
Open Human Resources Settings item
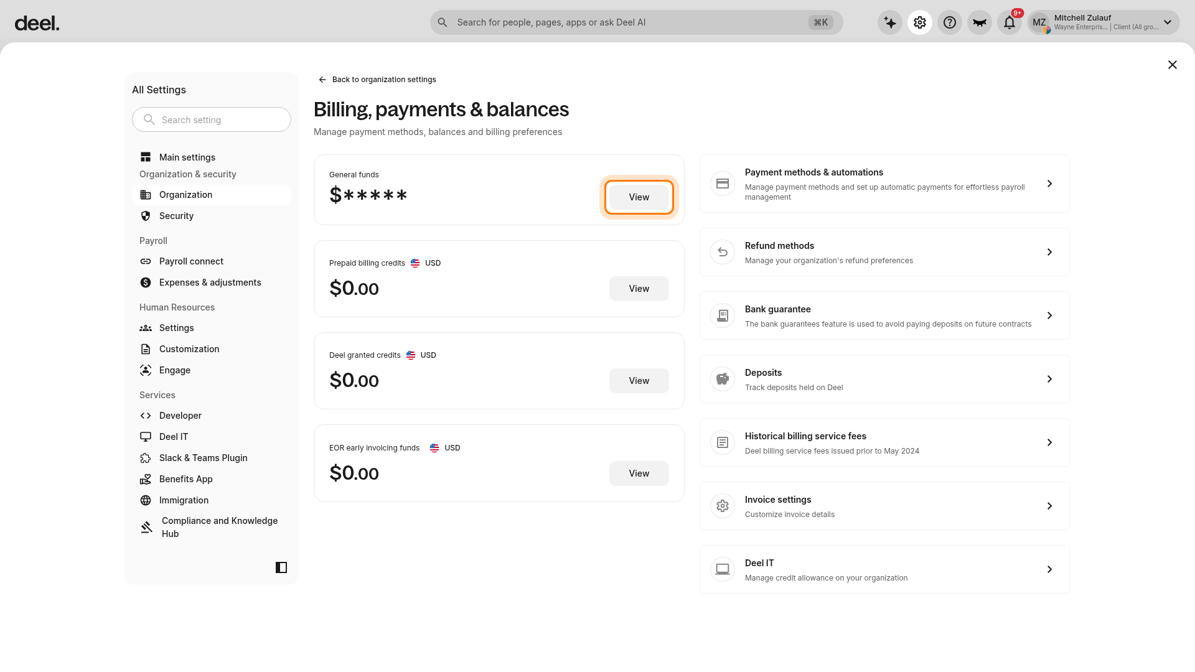point(212,328)
